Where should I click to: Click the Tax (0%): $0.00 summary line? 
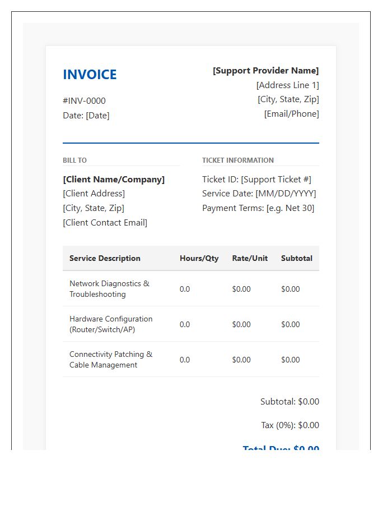[290, 425]
